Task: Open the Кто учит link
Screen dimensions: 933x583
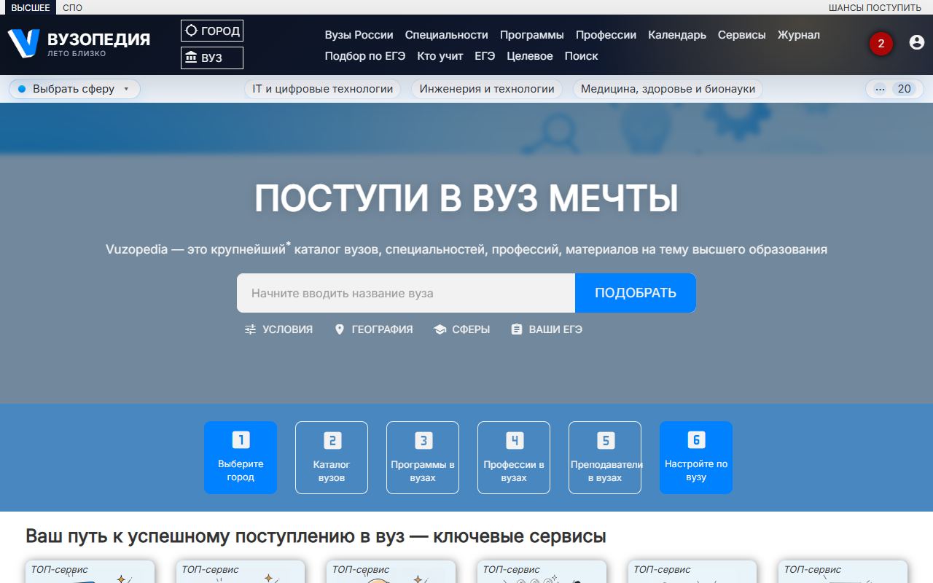Action: point(440,56)
